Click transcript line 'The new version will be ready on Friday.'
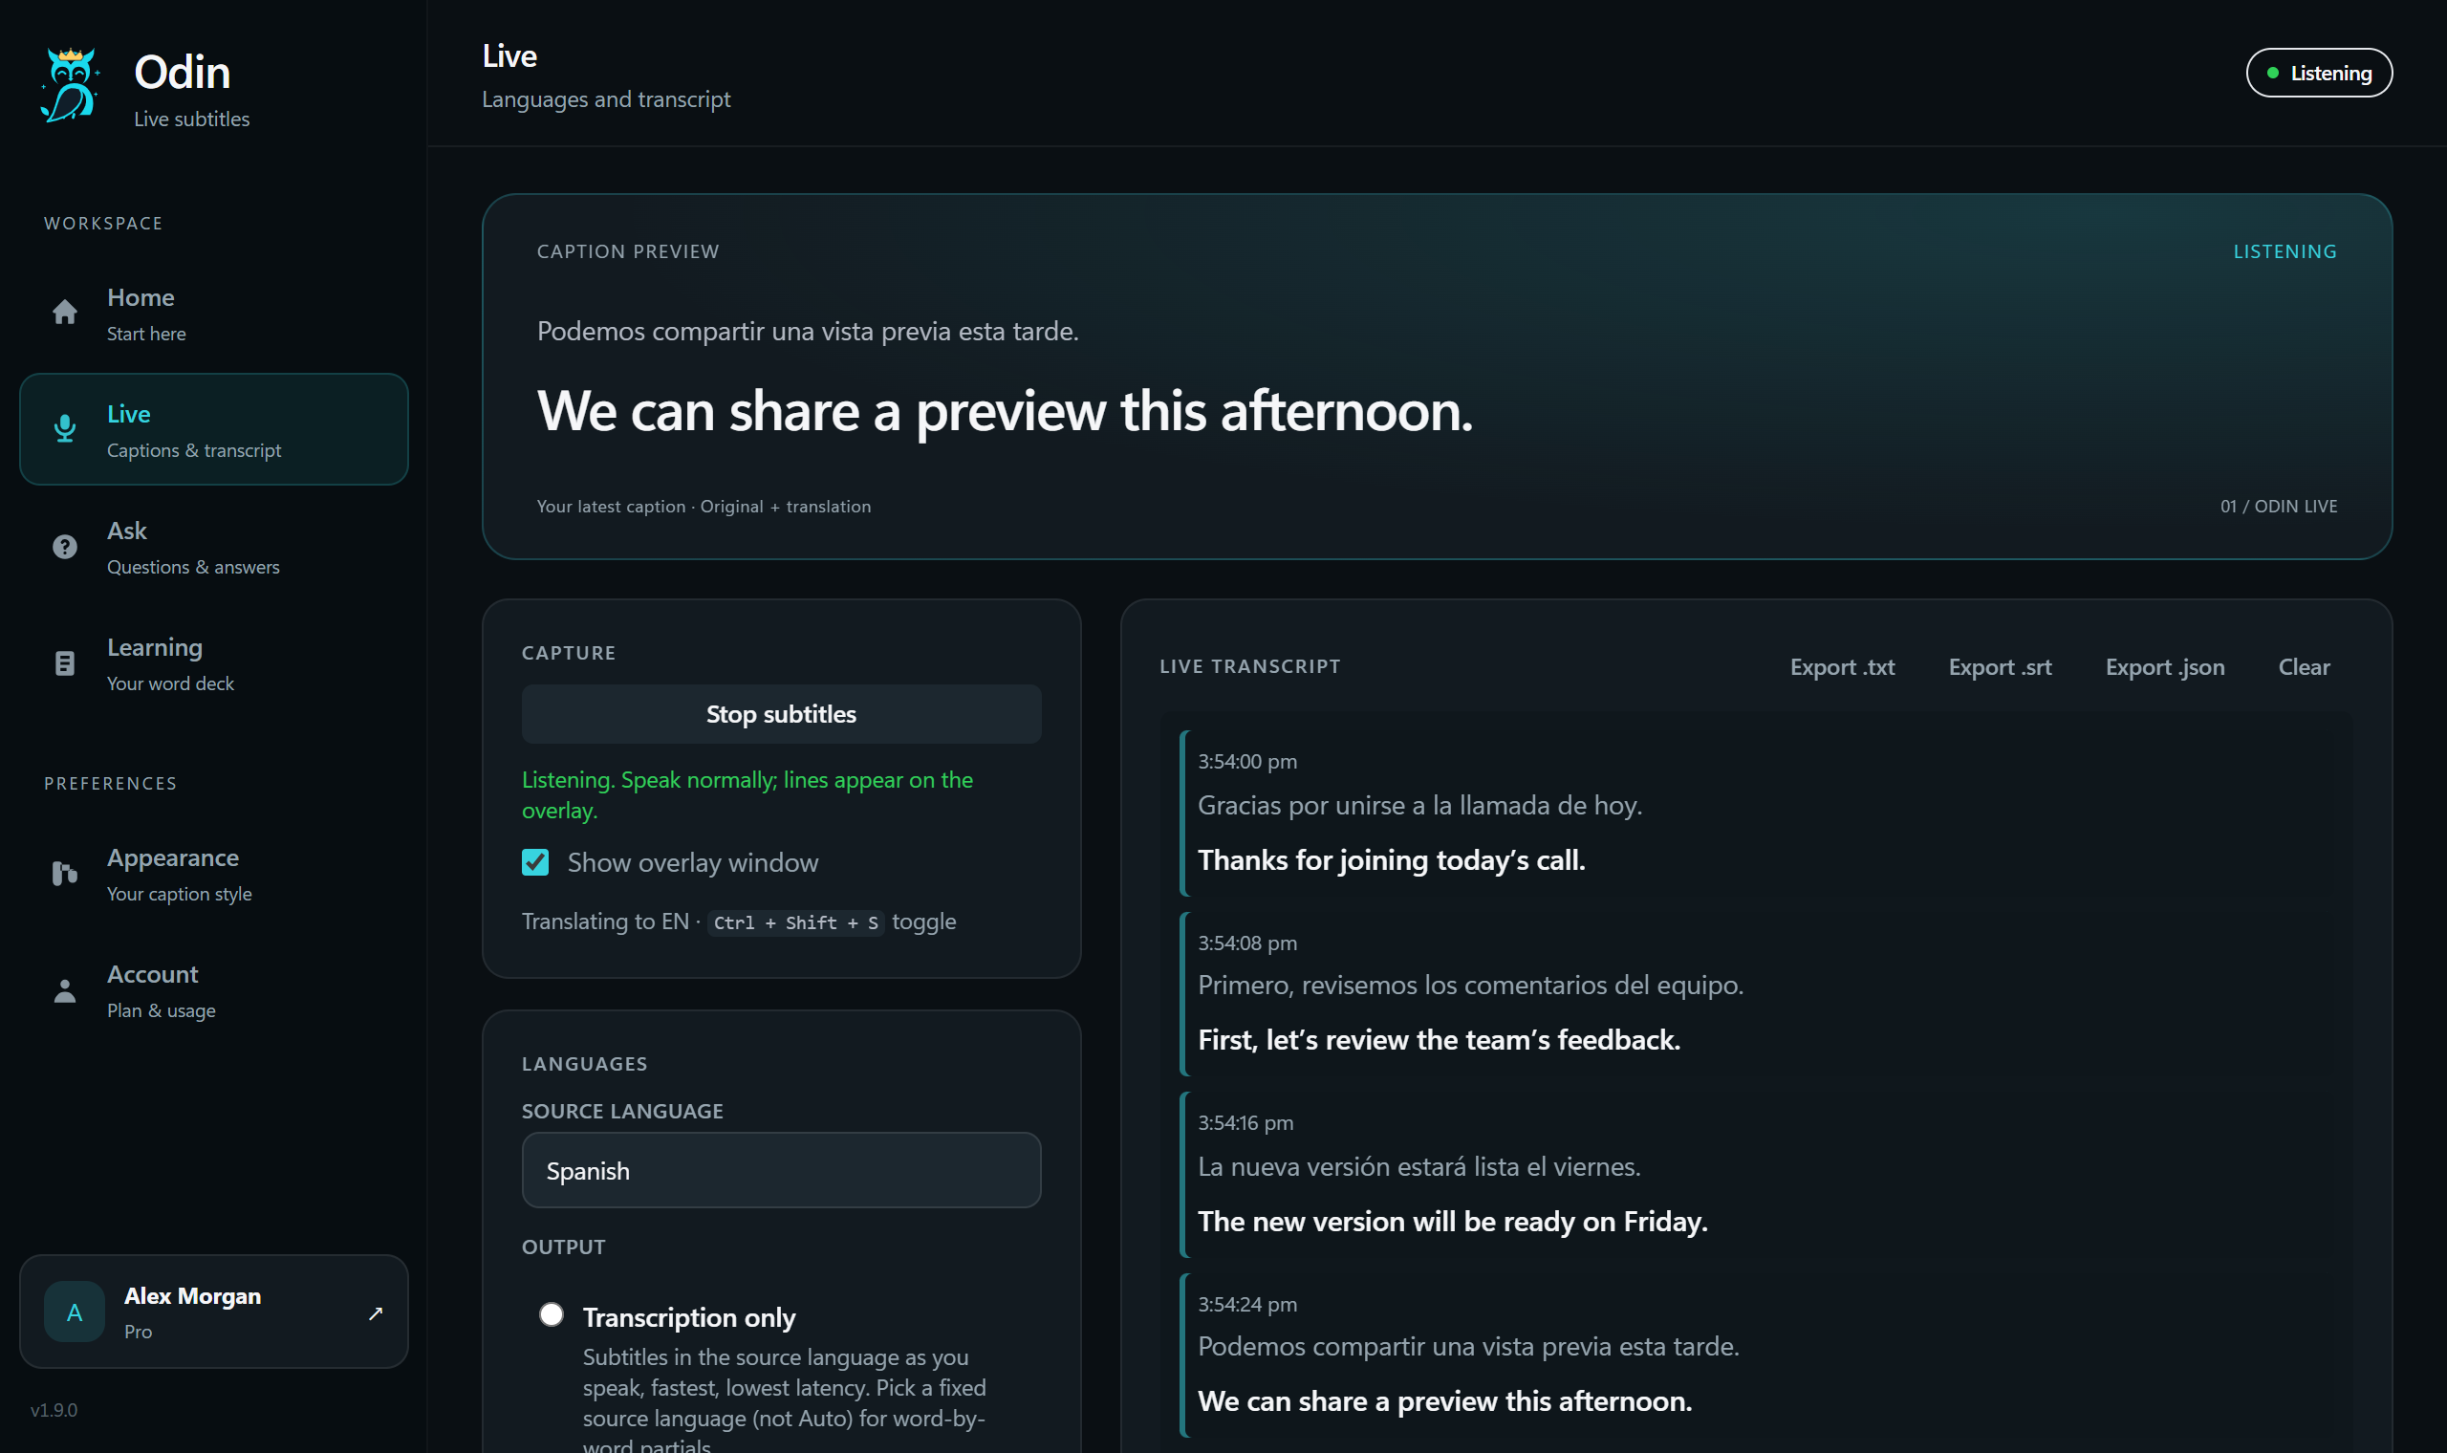The image size is (2447, 1453). coord(1453,1221)
